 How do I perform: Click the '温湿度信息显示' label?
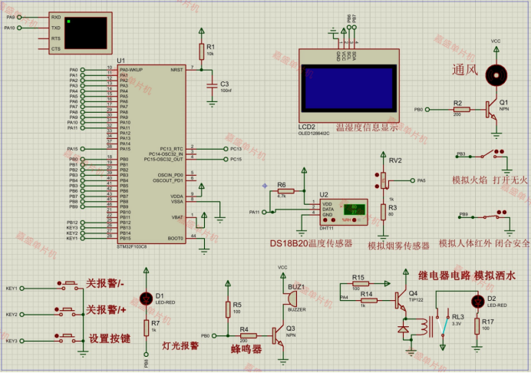(367, 127)
